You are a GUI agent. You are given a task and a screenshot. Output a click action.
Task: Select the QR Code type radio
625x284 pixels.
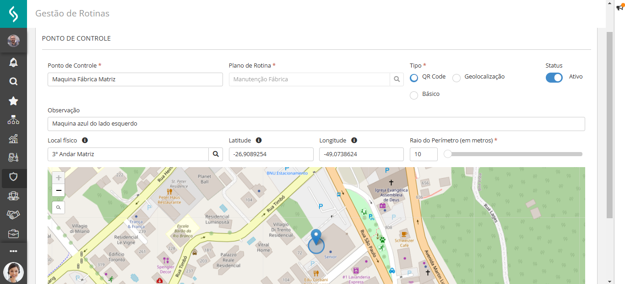[x=414, y=78]
